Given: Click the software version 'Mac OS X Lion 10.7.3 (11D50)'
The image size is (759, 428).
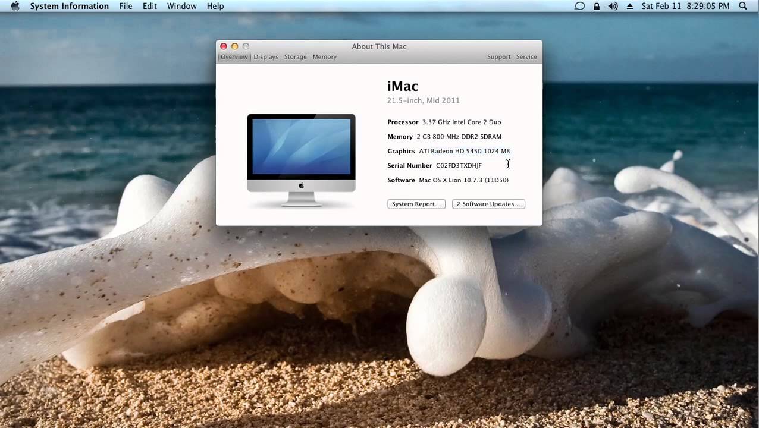Looking at the screenshot, I should point(464,180).
